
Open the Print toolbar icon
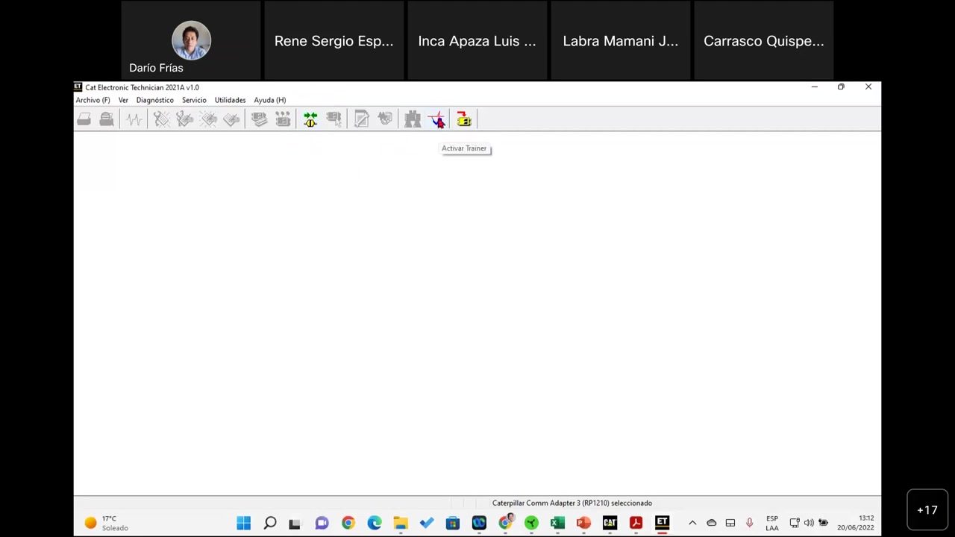(x=84, y=119)
